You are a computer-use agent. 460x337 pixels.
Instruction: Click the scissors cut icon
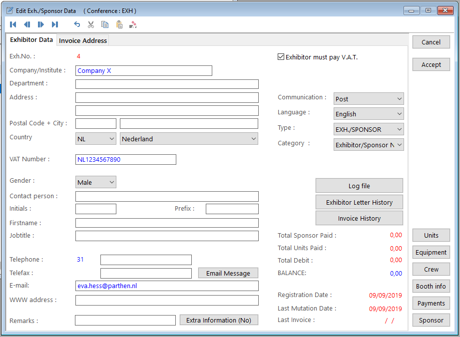click(x=91, y=24)
